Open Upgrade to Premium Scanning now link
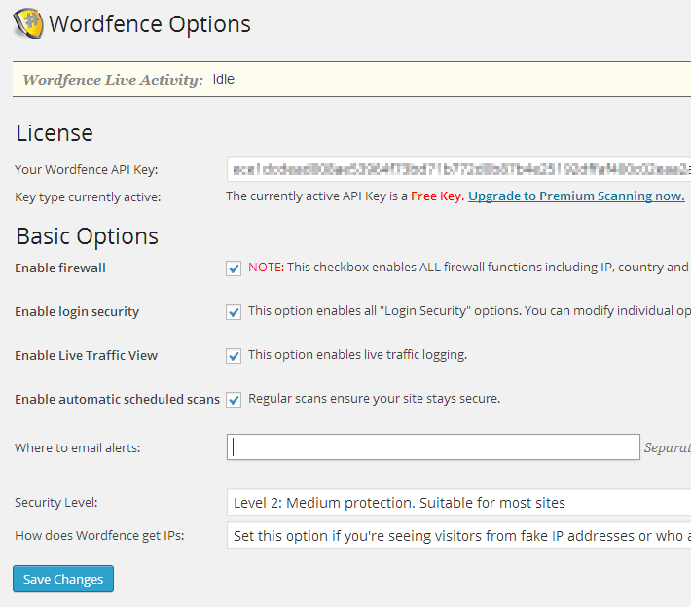This screenshot has height=607, width=691. (x=576, y=196)
